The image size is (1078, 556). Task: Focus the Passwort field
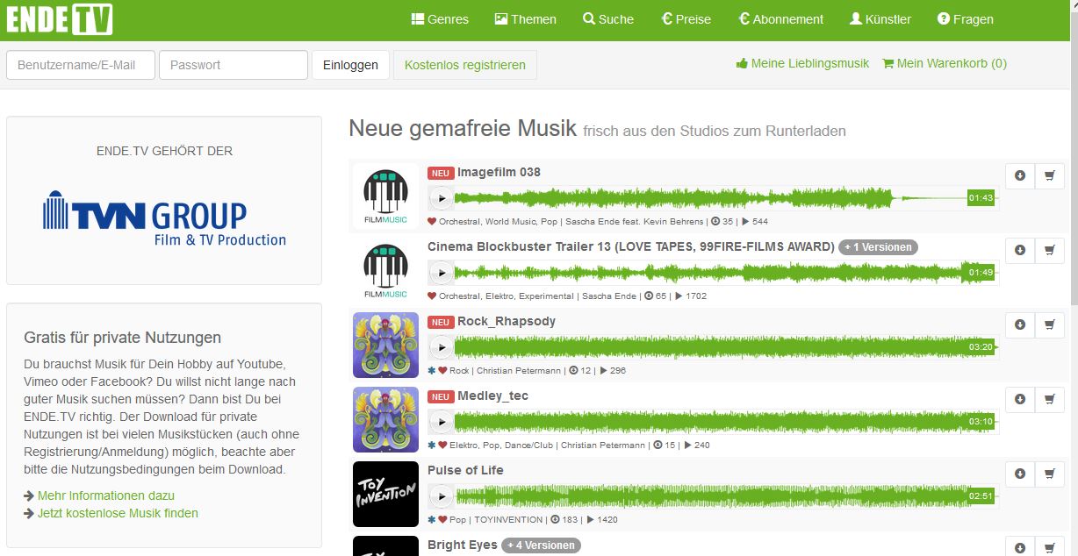(234, 65)
